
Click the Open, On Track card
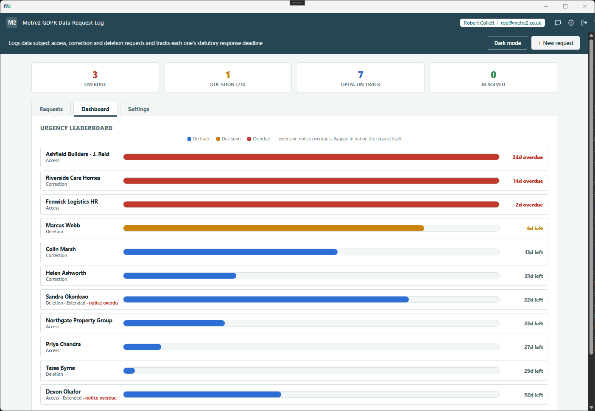[360, 78]
